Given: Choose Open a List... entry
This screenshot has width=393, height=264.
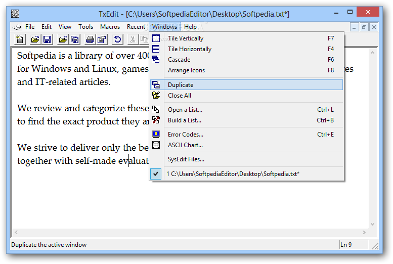Looking at the screenshot, I should (247, 110).
